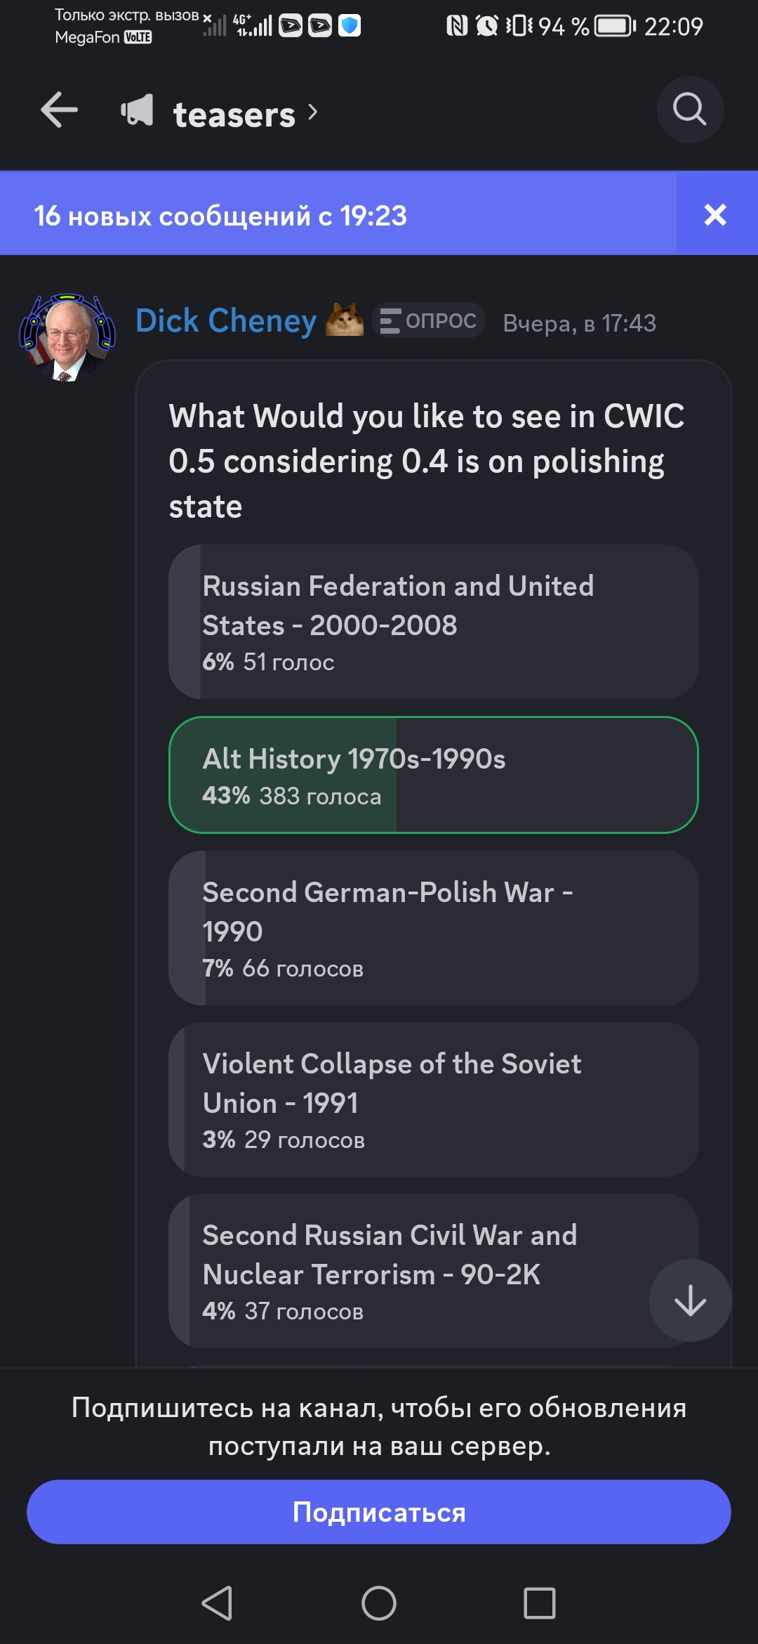Select Alt History 1970s-1990s poll option
Image resolution: width=758 pixels, height=1644 pixels.
(433, 775)
